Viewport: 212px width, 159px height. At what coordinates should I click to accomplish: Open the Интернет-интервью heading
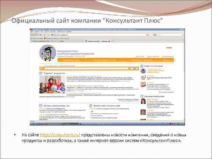[x=154, y=96]
